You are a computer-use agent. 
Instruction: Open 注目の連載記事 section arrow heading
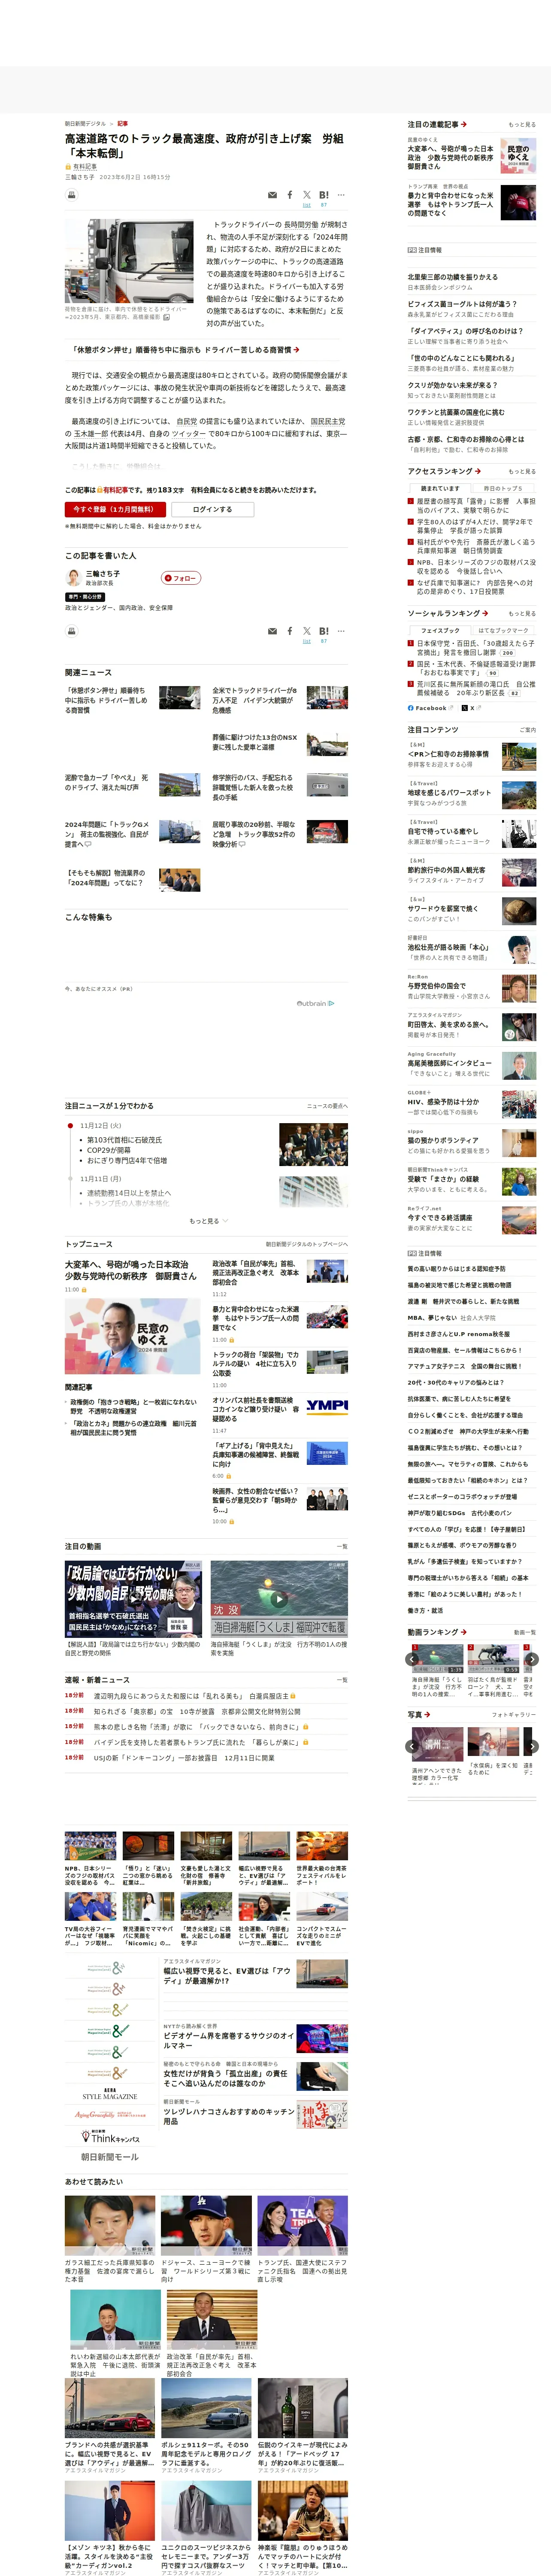point(437,124)
